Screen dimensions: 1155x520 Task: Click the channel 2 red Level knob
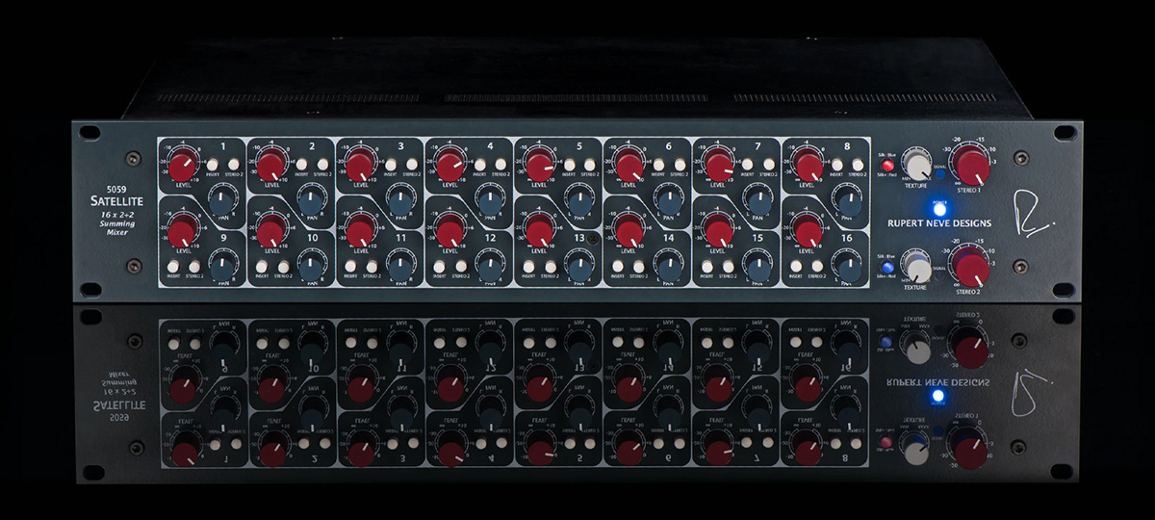(273, 164)
